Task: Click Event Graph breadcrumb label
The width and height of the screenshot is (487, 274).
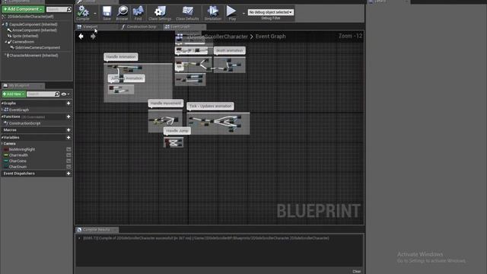Action: click(271, 37)
